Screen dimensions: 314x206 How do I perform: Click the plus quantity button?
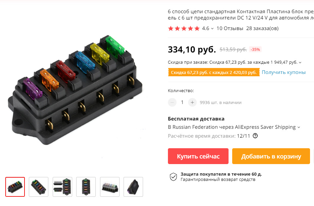point(192,102)
